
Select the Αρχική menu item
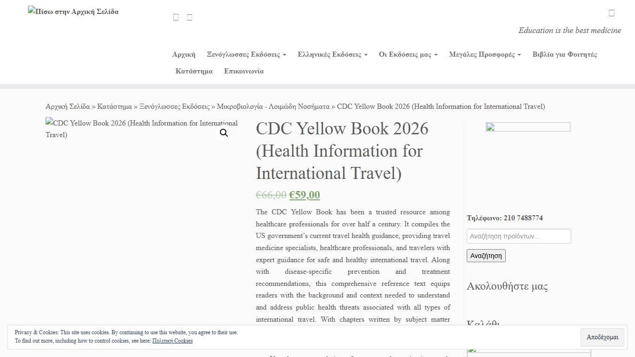184,54
